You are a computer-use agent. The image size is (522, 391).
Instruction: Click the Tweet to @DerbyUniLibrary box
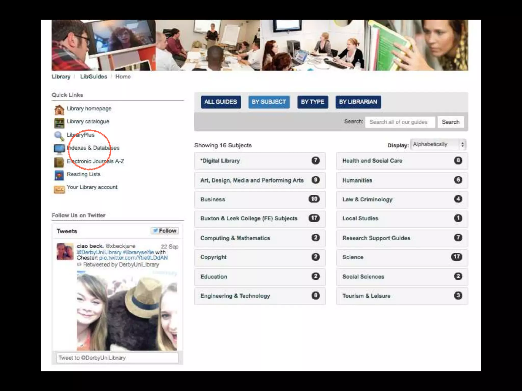click(117, 358)
